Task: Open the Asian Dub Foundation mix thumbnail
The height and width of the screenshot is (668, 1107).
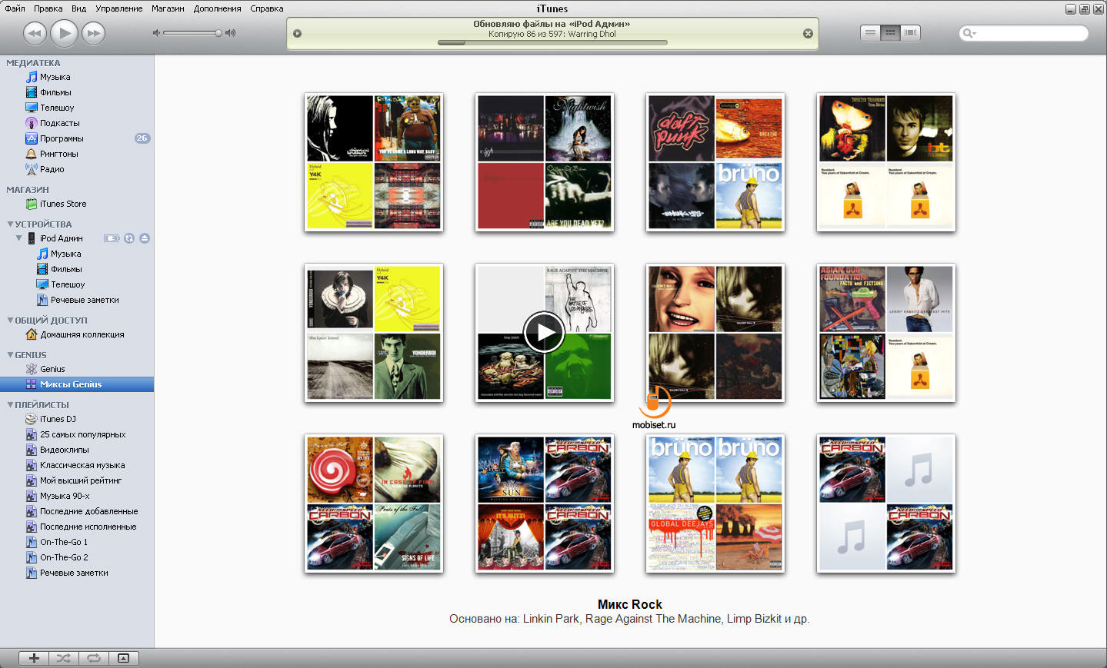Action: point(886,333)
